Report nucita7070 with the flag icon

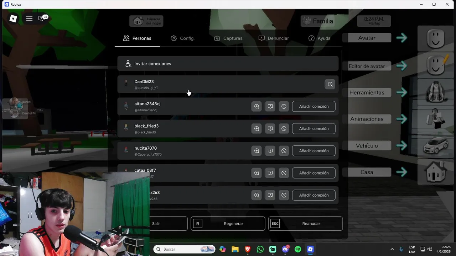270,151
